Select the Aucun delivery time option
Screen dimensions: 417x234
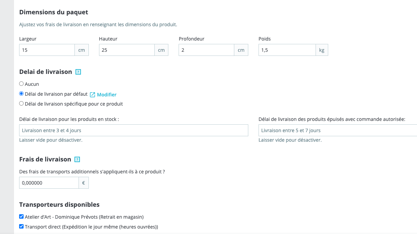point(22,84)
